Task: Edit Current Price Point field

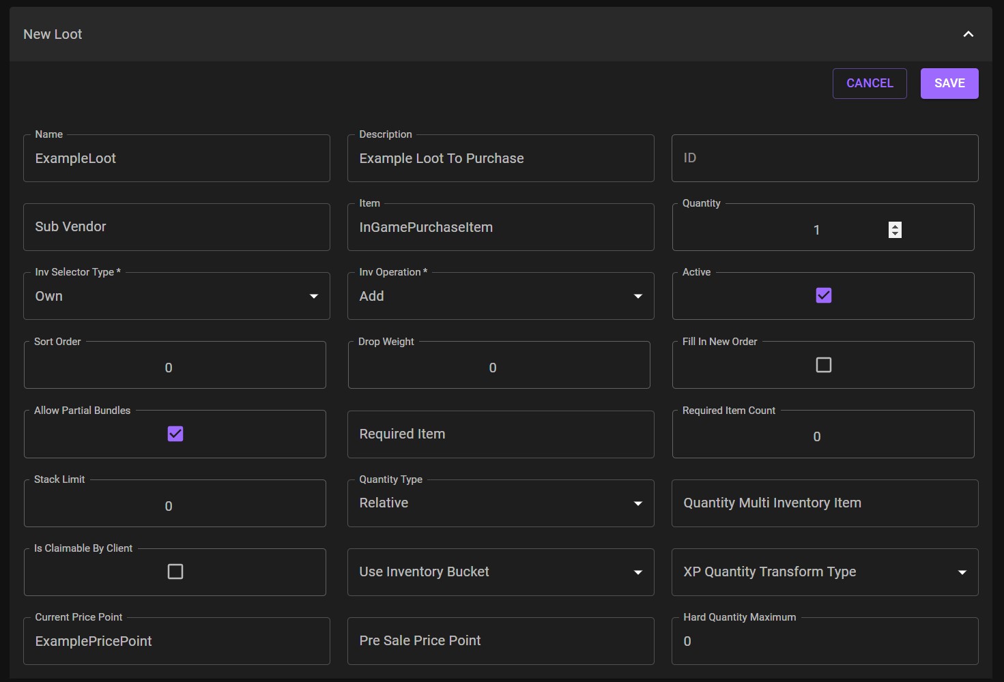Action: pyautogui.click(x=177, y=641)
